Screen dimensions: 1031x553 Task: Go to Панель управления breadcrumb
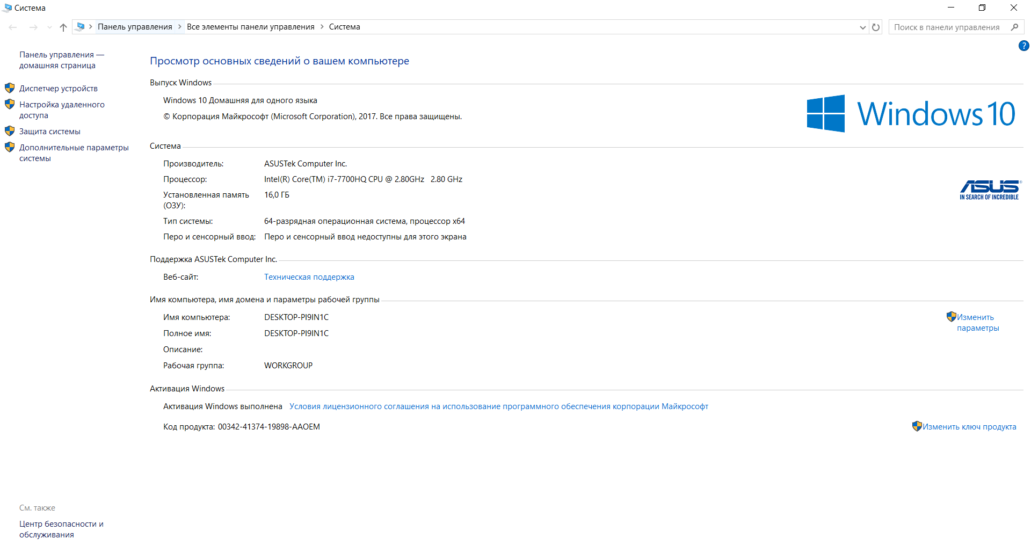pyautogui.click(x=135, y=27)
